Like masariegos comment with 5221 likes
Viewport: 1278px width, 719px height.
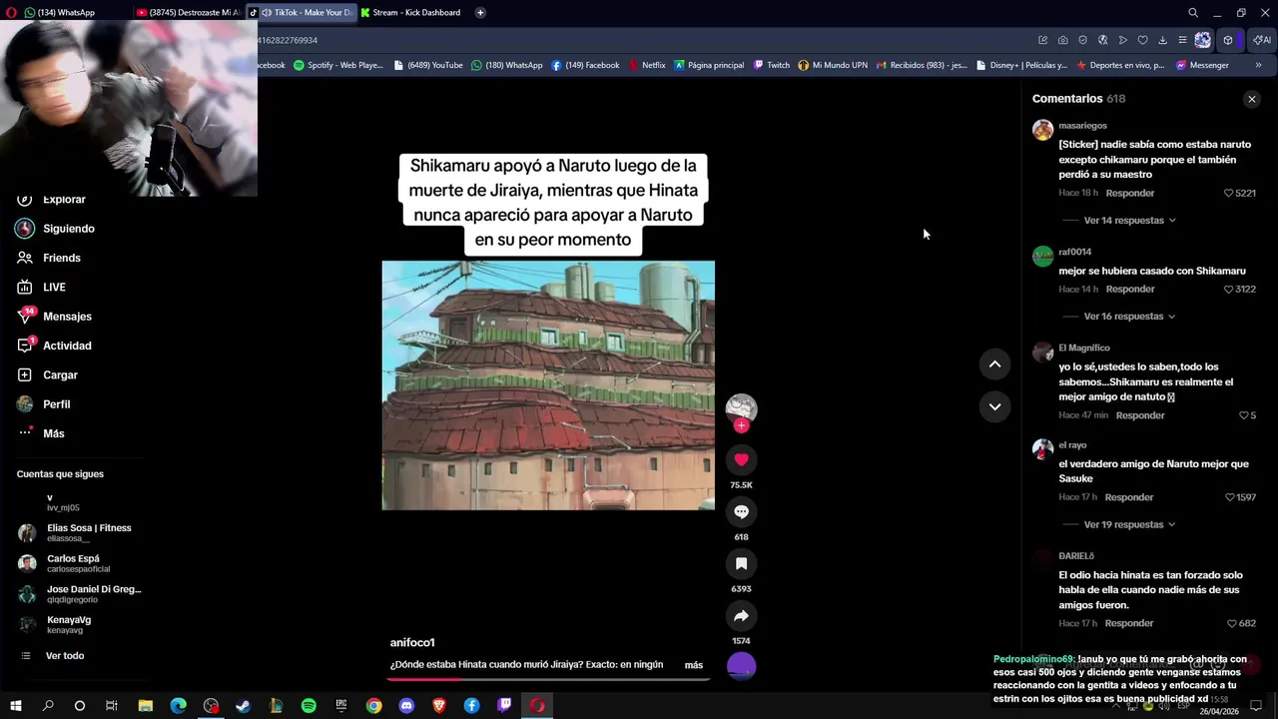coord(1229,193)
